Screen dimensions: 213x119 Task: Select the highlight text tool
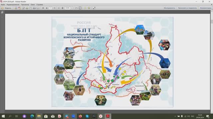click(89, 8)
